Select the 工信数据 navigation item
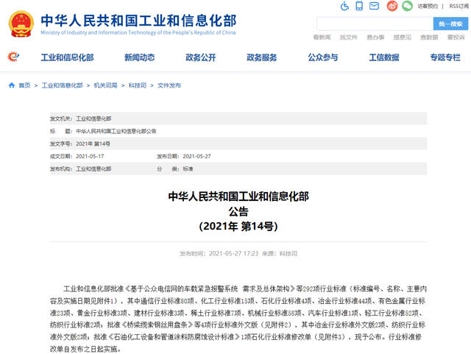 tap(383, 57)
